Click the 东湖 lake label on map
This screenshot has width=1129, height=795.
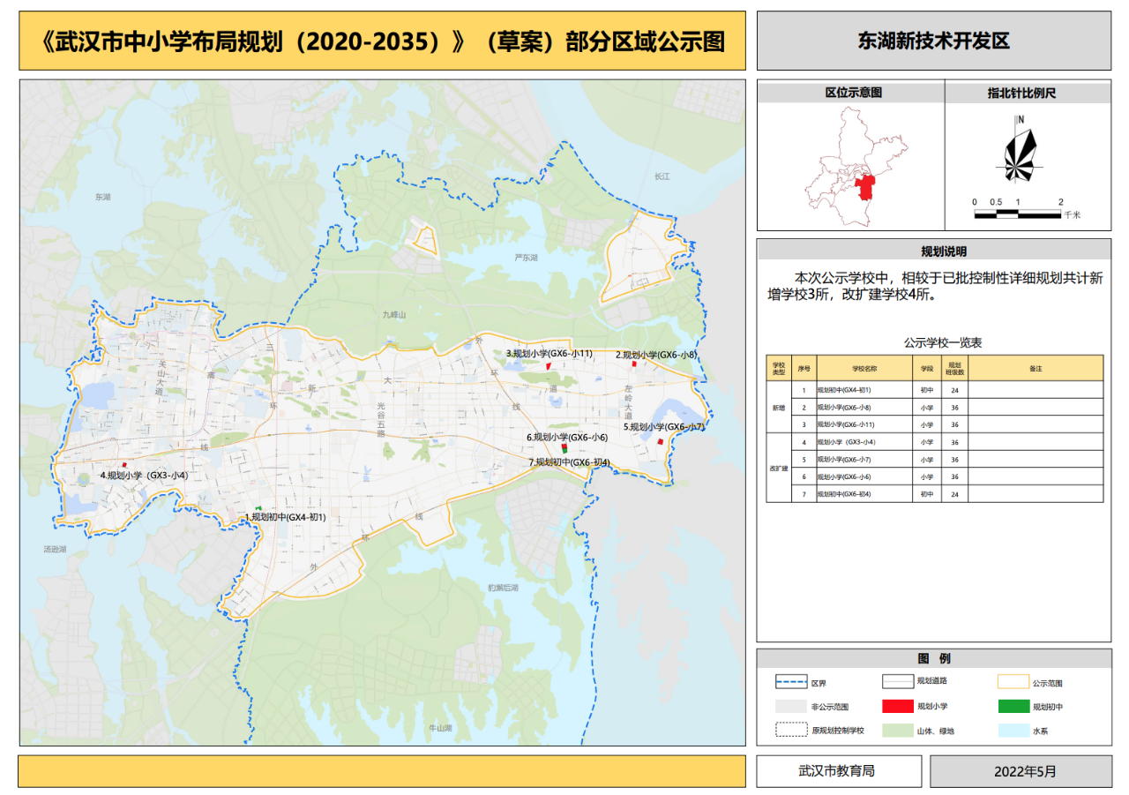coord(103,197)
